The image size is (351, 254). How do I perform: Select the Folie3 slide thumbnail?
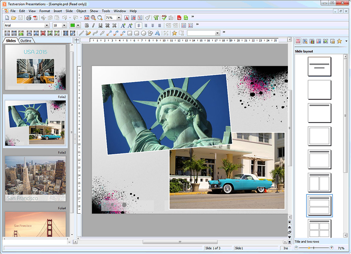click(35, 177)
